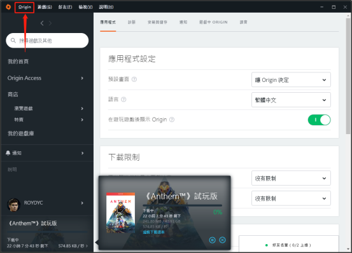The height and width of the screenshot is (253, 352).
Task: Open the 繁體中文 language dropdown
Action: tap(291, 100)
